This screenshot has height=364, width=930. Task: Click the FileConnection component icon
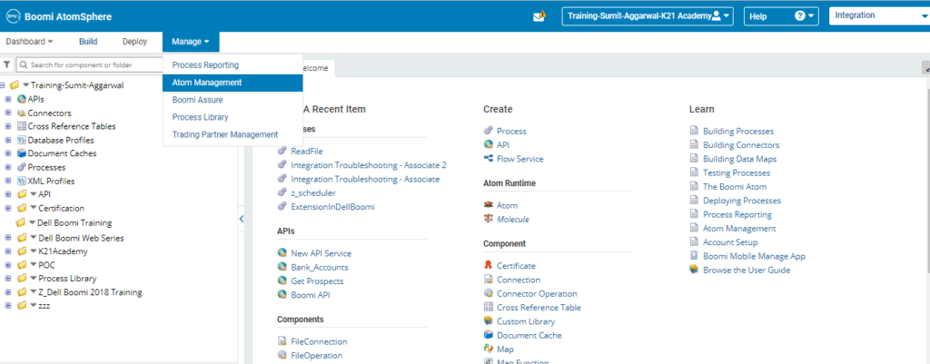pos(282,341)
